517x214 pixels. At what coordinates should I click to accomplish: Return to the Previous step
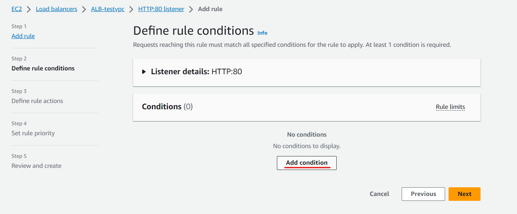coord(423,194)
